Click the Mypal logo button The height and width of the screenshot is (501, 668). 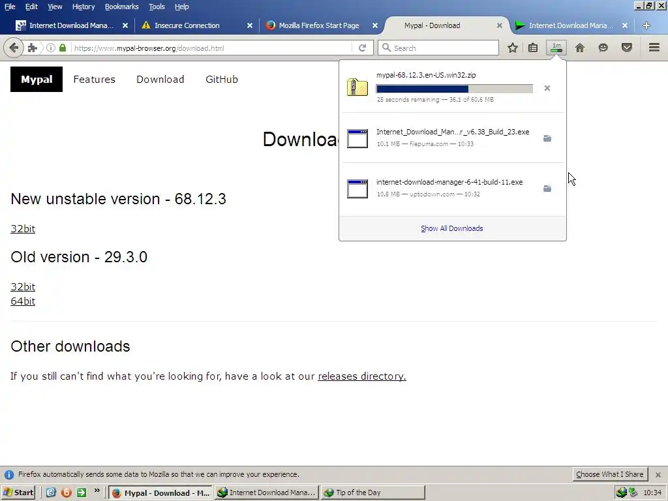(37, 79)
